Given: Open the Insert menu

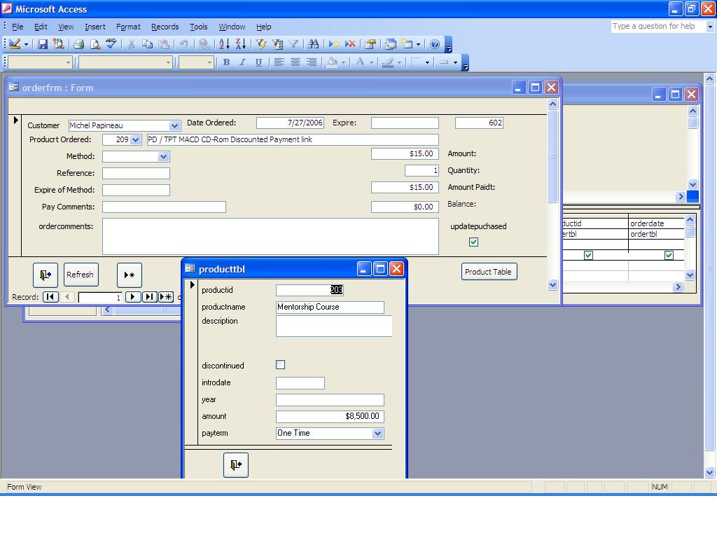Looking at the screenshot, I should coord(95,27).
